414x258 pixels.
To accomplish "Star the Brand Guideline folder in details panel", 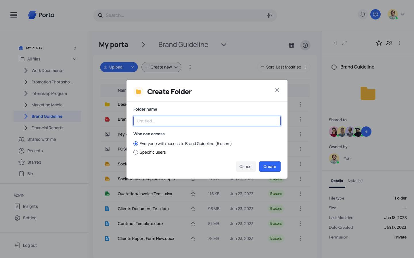I will [x=379, y=43].
